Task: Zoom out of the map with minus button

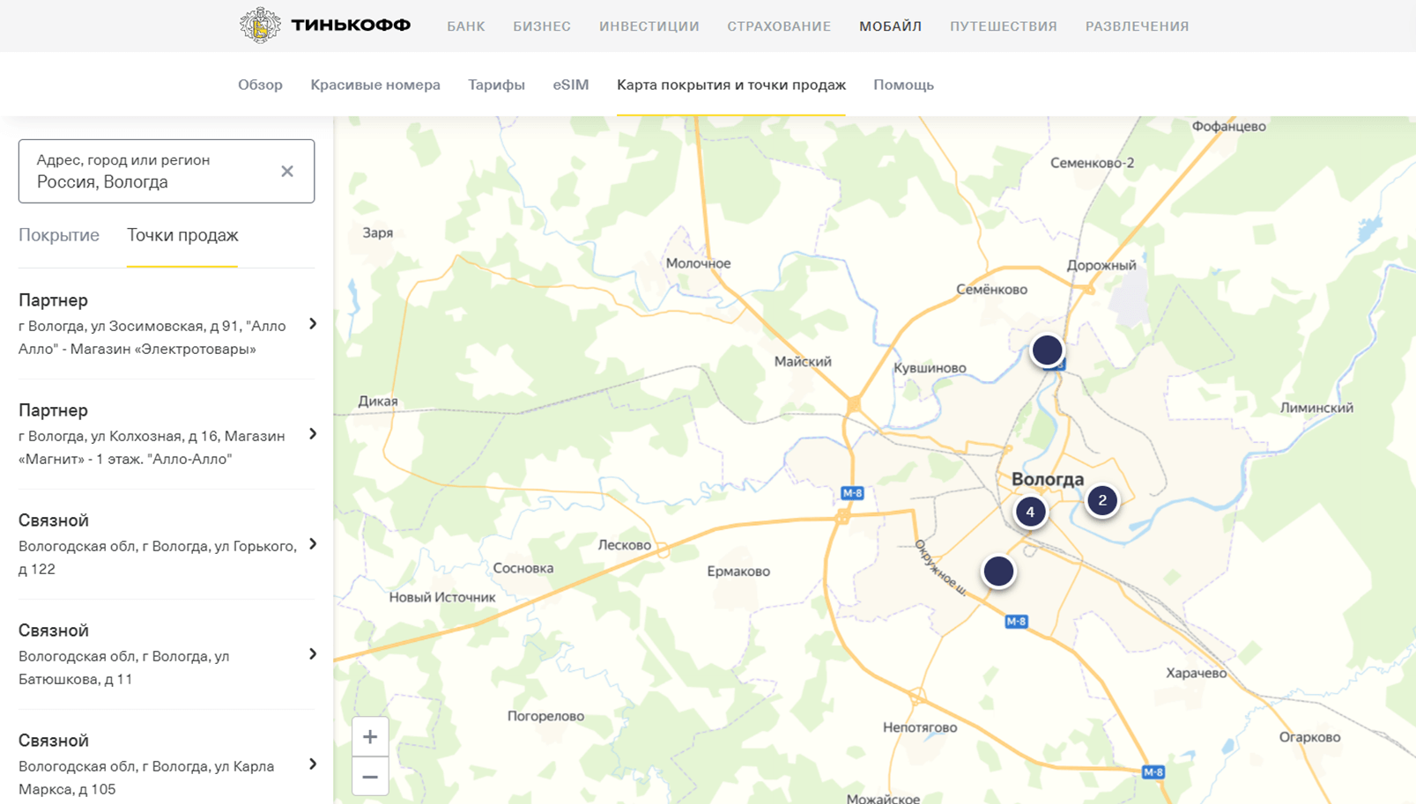Action: click(370, 777)
